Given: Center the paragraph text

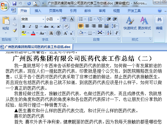Looking at the screenshot, I should point(87,26).
